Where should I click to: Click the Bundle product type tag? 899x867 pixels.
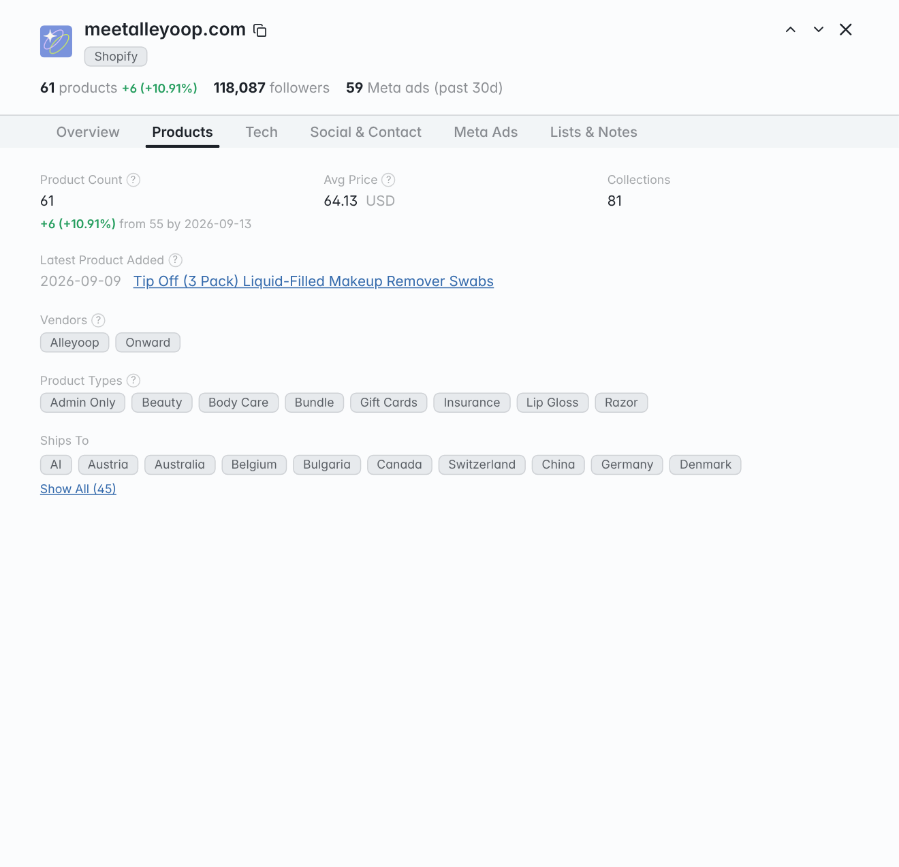(314, 403)
